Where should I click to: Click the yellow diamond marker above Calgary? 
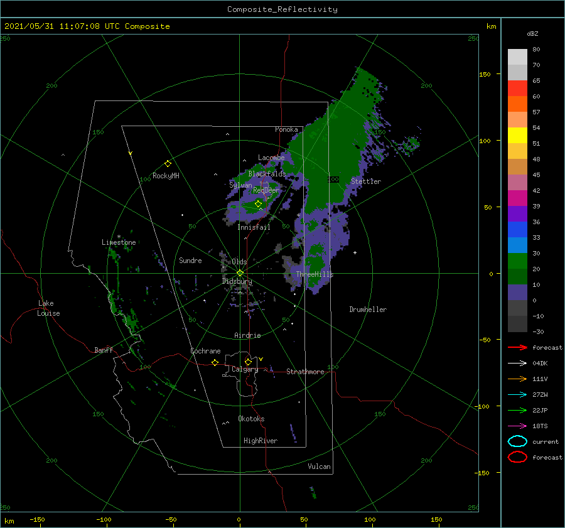248,362
